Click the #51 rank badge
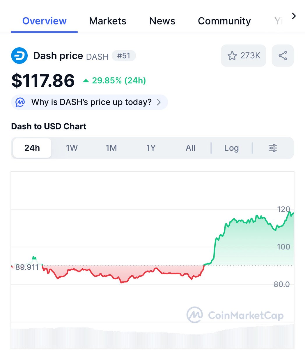The height and width of the screenshot is (350, 305). click(124, 56)
